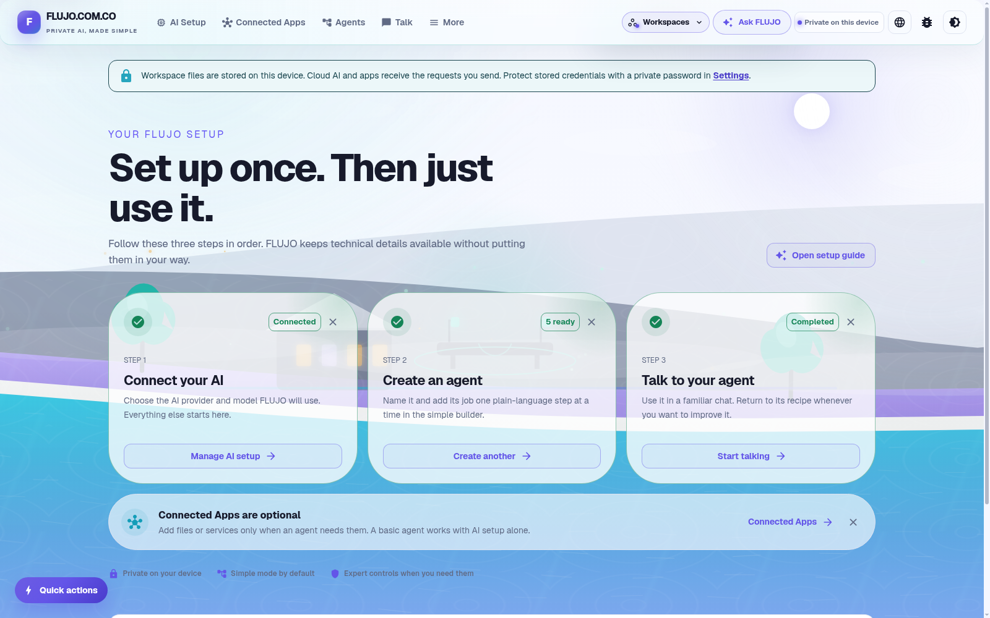Open the language globe icon
This screenshot has height=618, width=990.
[x=900, y=22]
